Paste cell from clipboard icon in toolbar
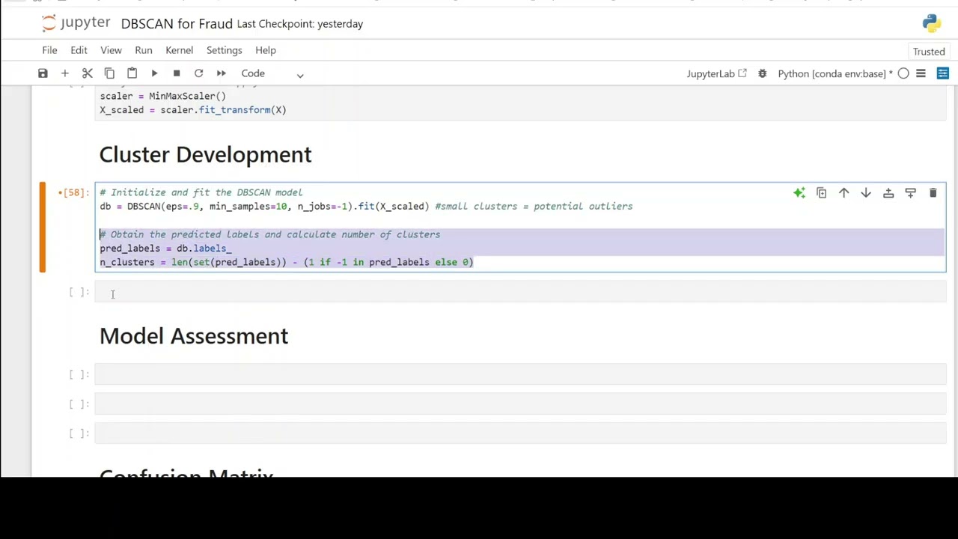This screenshot has width=958, height=539. click(x=132, y=73)
